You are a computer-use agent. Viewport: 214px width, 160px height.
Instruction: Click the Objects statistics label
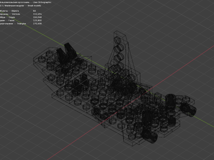coord(9,11)
